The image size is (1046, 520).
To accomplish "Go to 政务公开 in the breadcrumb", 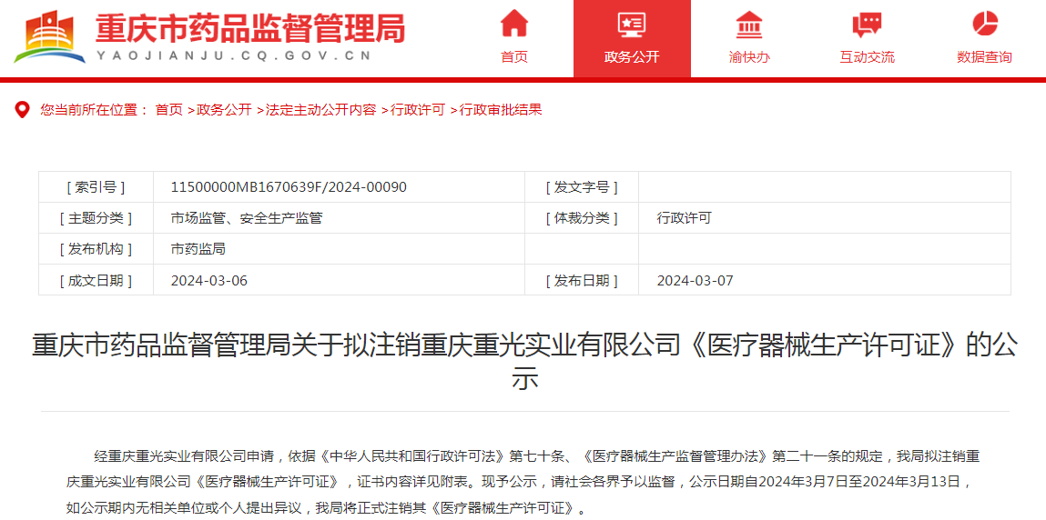I will coord(224,110).
